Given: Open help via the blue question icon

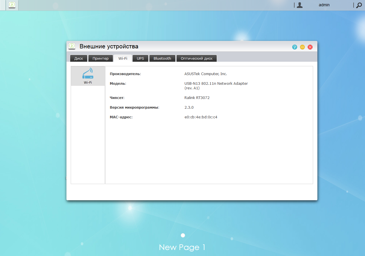Looking at the screenshot, I should pos(295,47).
